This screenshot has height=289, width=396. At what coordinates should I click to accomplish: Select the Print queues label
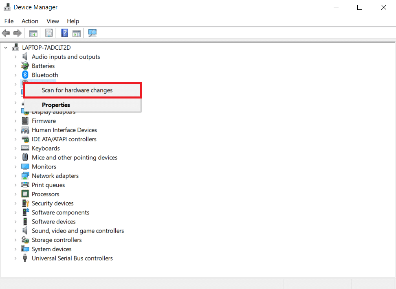(x=48, y=185)
